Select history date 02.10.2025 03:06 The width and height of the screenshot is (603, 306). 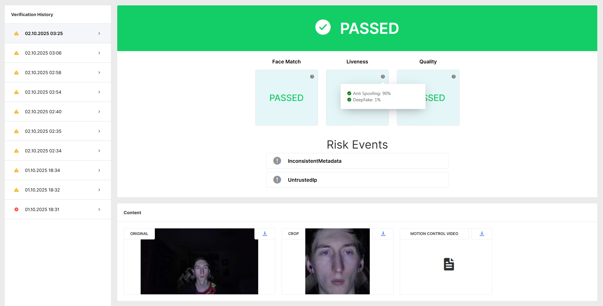tap(43, 53)
